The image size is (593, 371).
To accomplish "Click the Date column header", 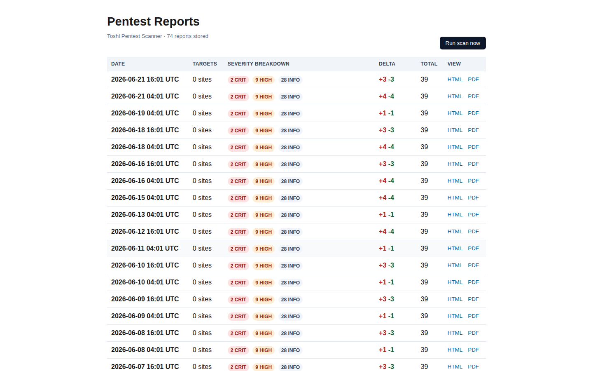I will 118,64.
